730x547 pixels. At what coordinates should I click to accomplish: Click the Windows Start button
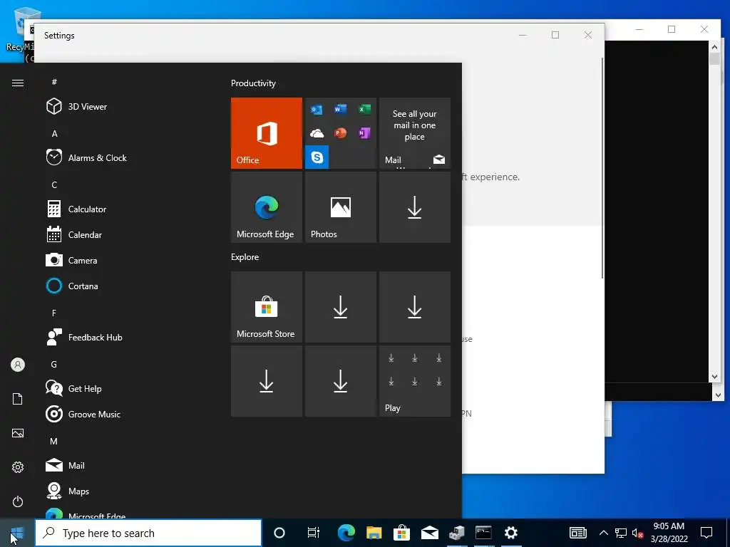pyautogui.click(x=17, y=533)
